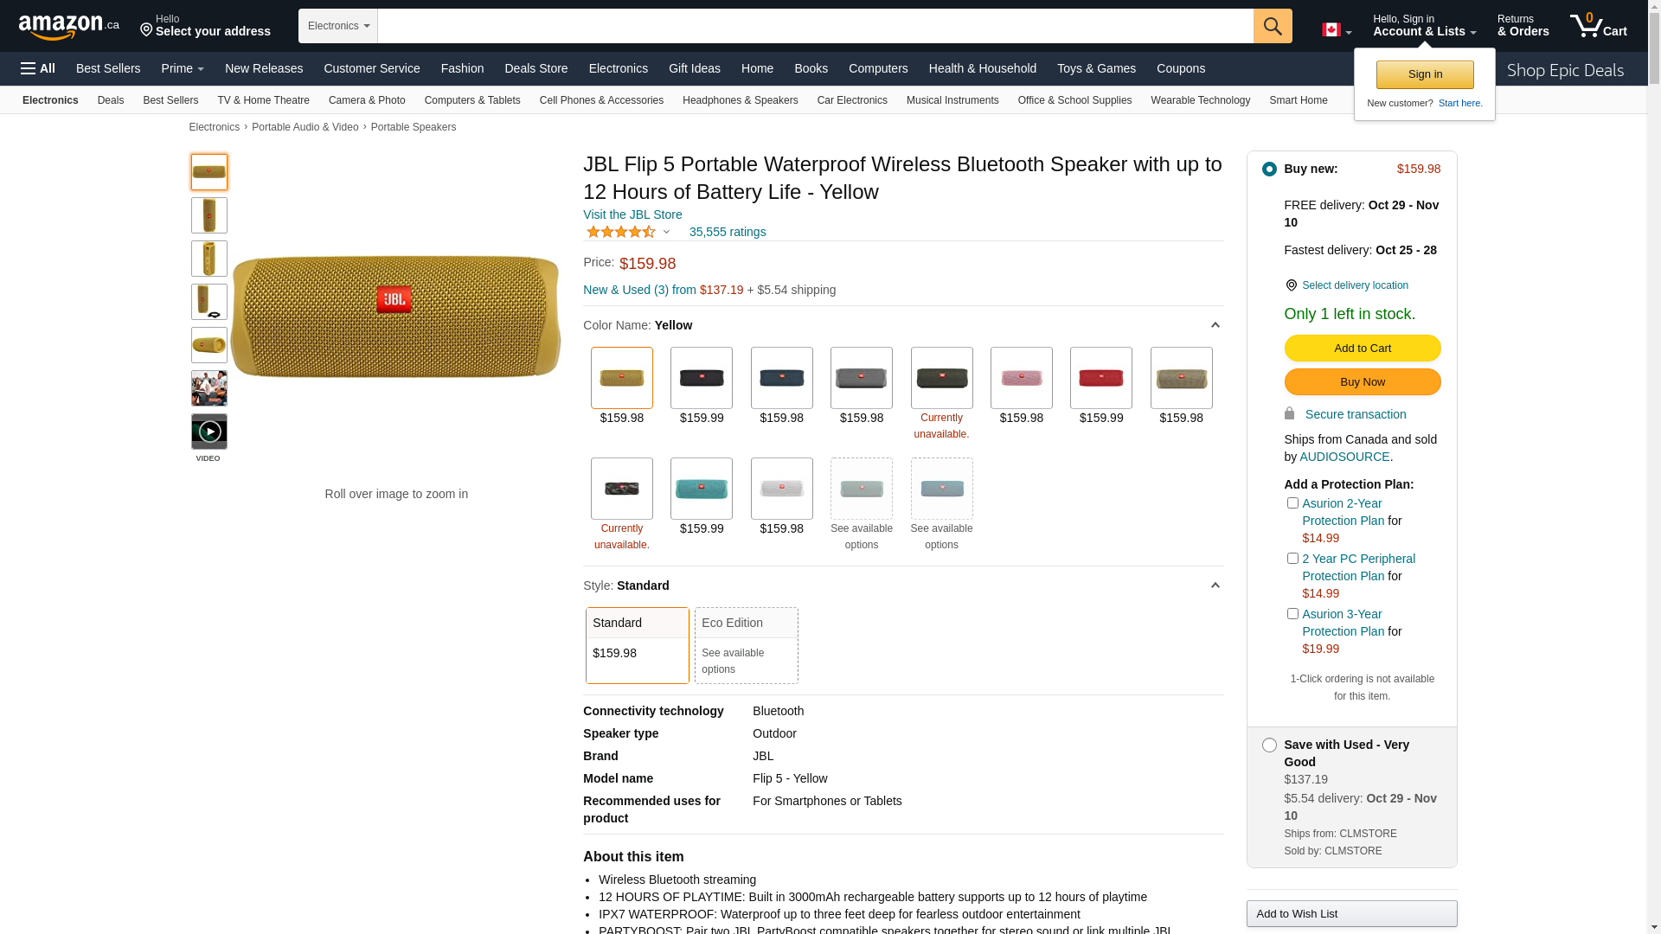Open Electronics search category dropdown
This screenshot has width=1661, height=934.
pos(338,26)
